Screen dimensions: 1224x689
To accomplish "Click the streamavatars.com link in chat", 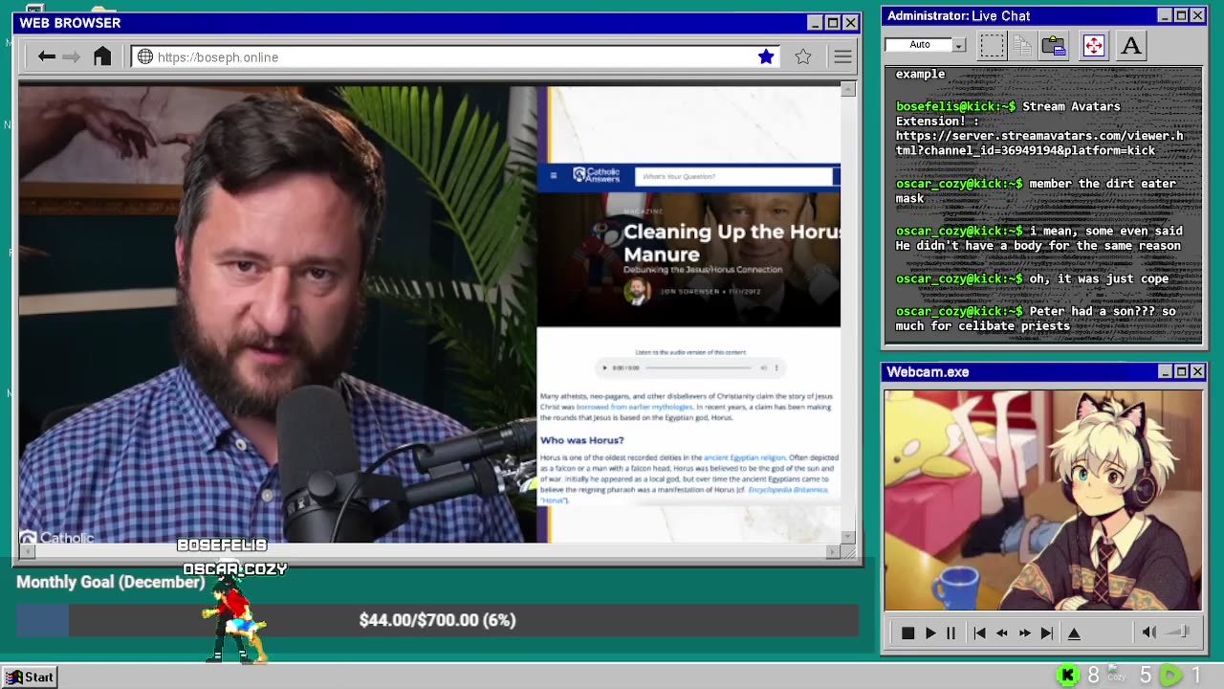I will [1039, 144].
